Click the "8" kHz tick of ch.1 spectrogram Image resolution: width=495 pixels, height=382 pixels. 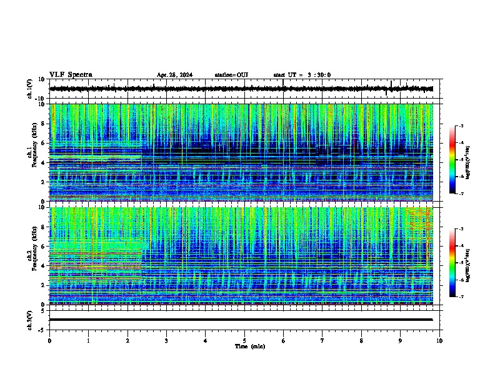(x=43, y=124)
